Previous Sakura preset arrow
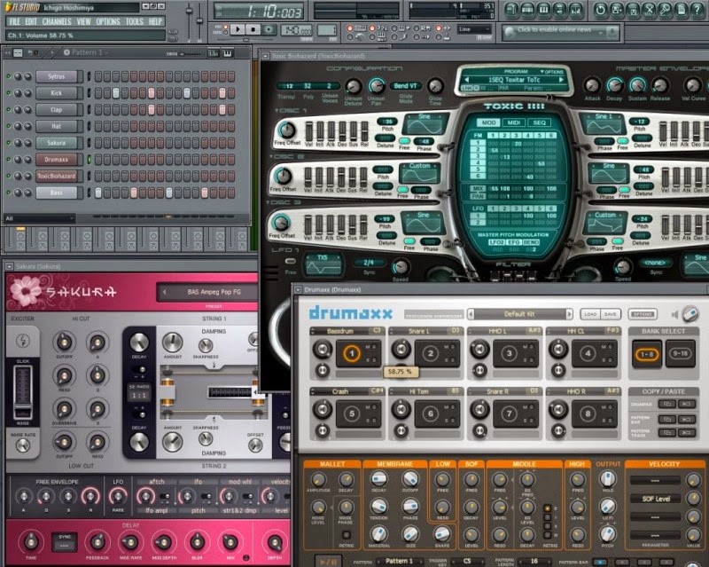The height and width of the screenshot is (567, 709). pyautogui.click(x=164, y=292)
